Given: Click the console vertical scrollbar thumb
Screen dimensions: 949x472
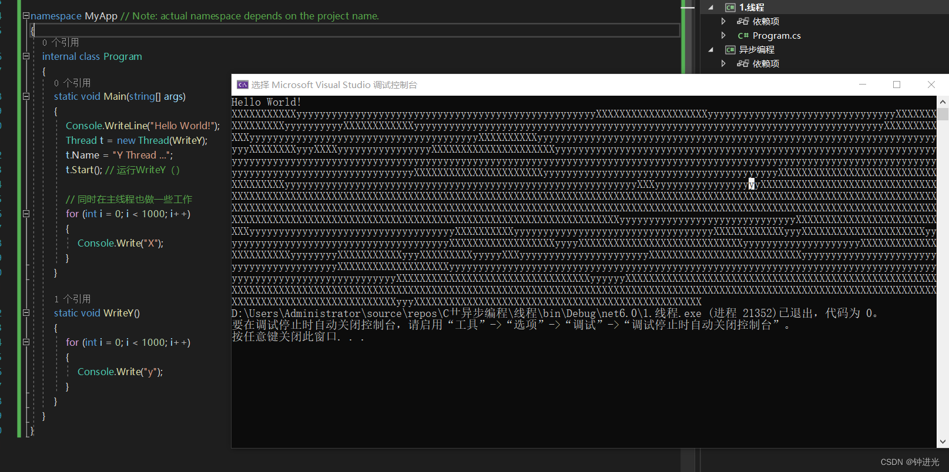Looking at the screenshot, I should tap(943, 114).
